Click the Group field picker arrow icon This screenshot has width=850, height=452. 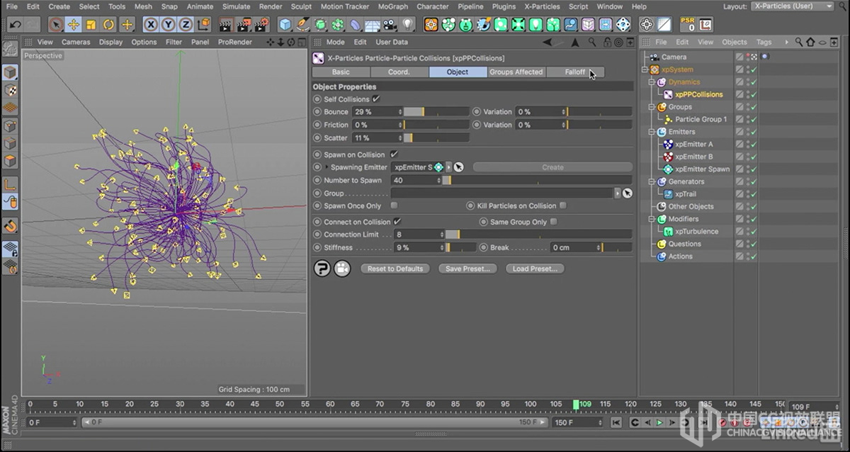627,193
